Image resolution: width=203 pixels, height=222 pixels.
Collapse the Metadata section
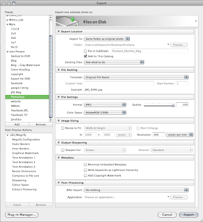click(58, 158)
